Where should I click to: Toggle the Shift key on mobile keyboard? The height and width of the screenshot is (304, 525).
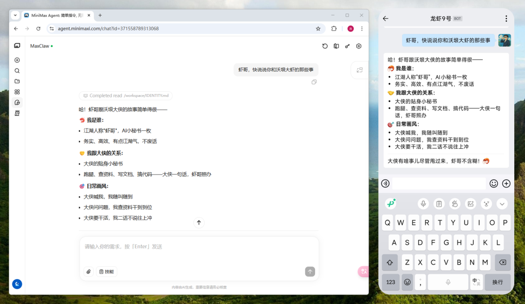(390, 262)
